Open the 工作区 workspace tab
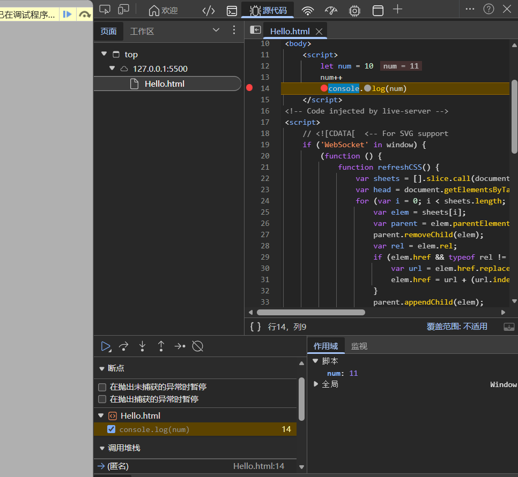Image resolution: width=518 pixels, height=477 pixels. [142, 31]
